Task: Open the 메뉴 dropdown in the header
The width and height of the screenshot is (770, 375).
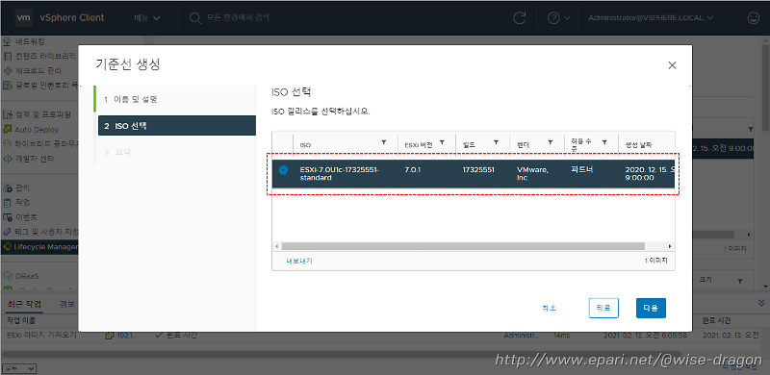Action: click(147, 18)
